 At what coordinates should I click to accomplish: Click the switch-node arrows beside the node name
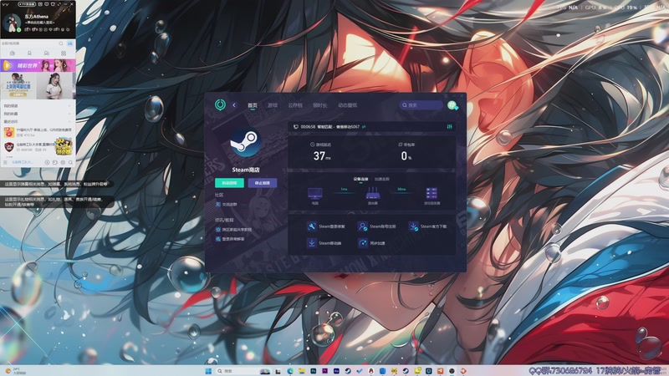(x=364, y=127)
